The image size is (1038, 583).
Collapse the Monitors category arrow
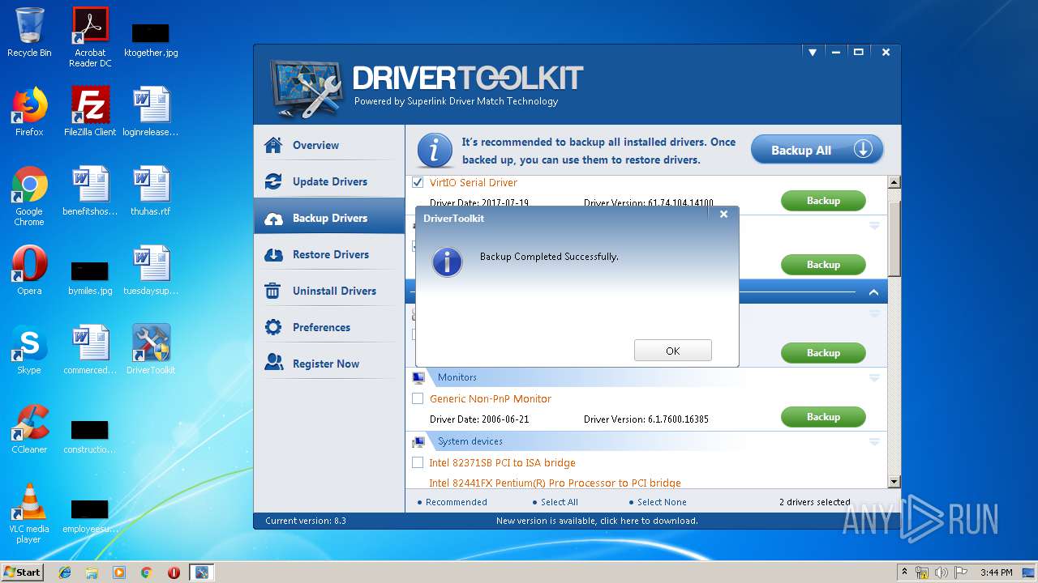click(874, 377)
